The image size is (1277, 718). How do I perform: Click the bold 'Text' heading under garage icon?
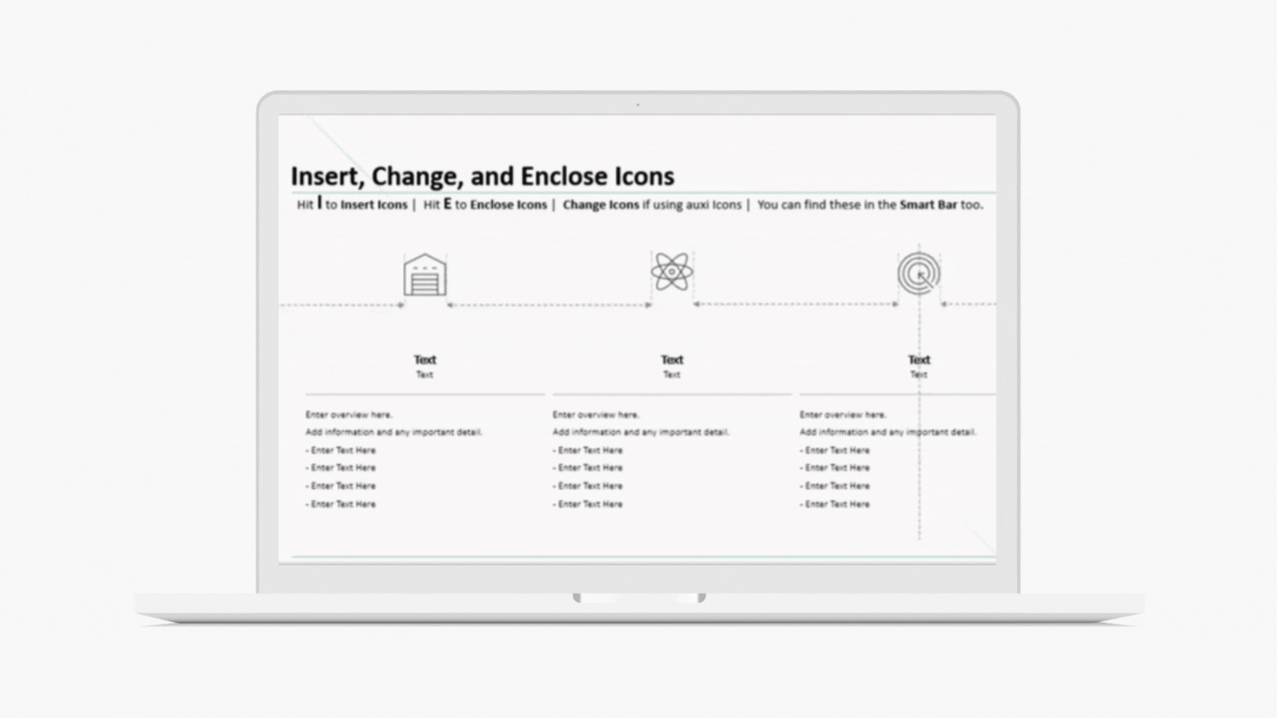click(425, 360)
